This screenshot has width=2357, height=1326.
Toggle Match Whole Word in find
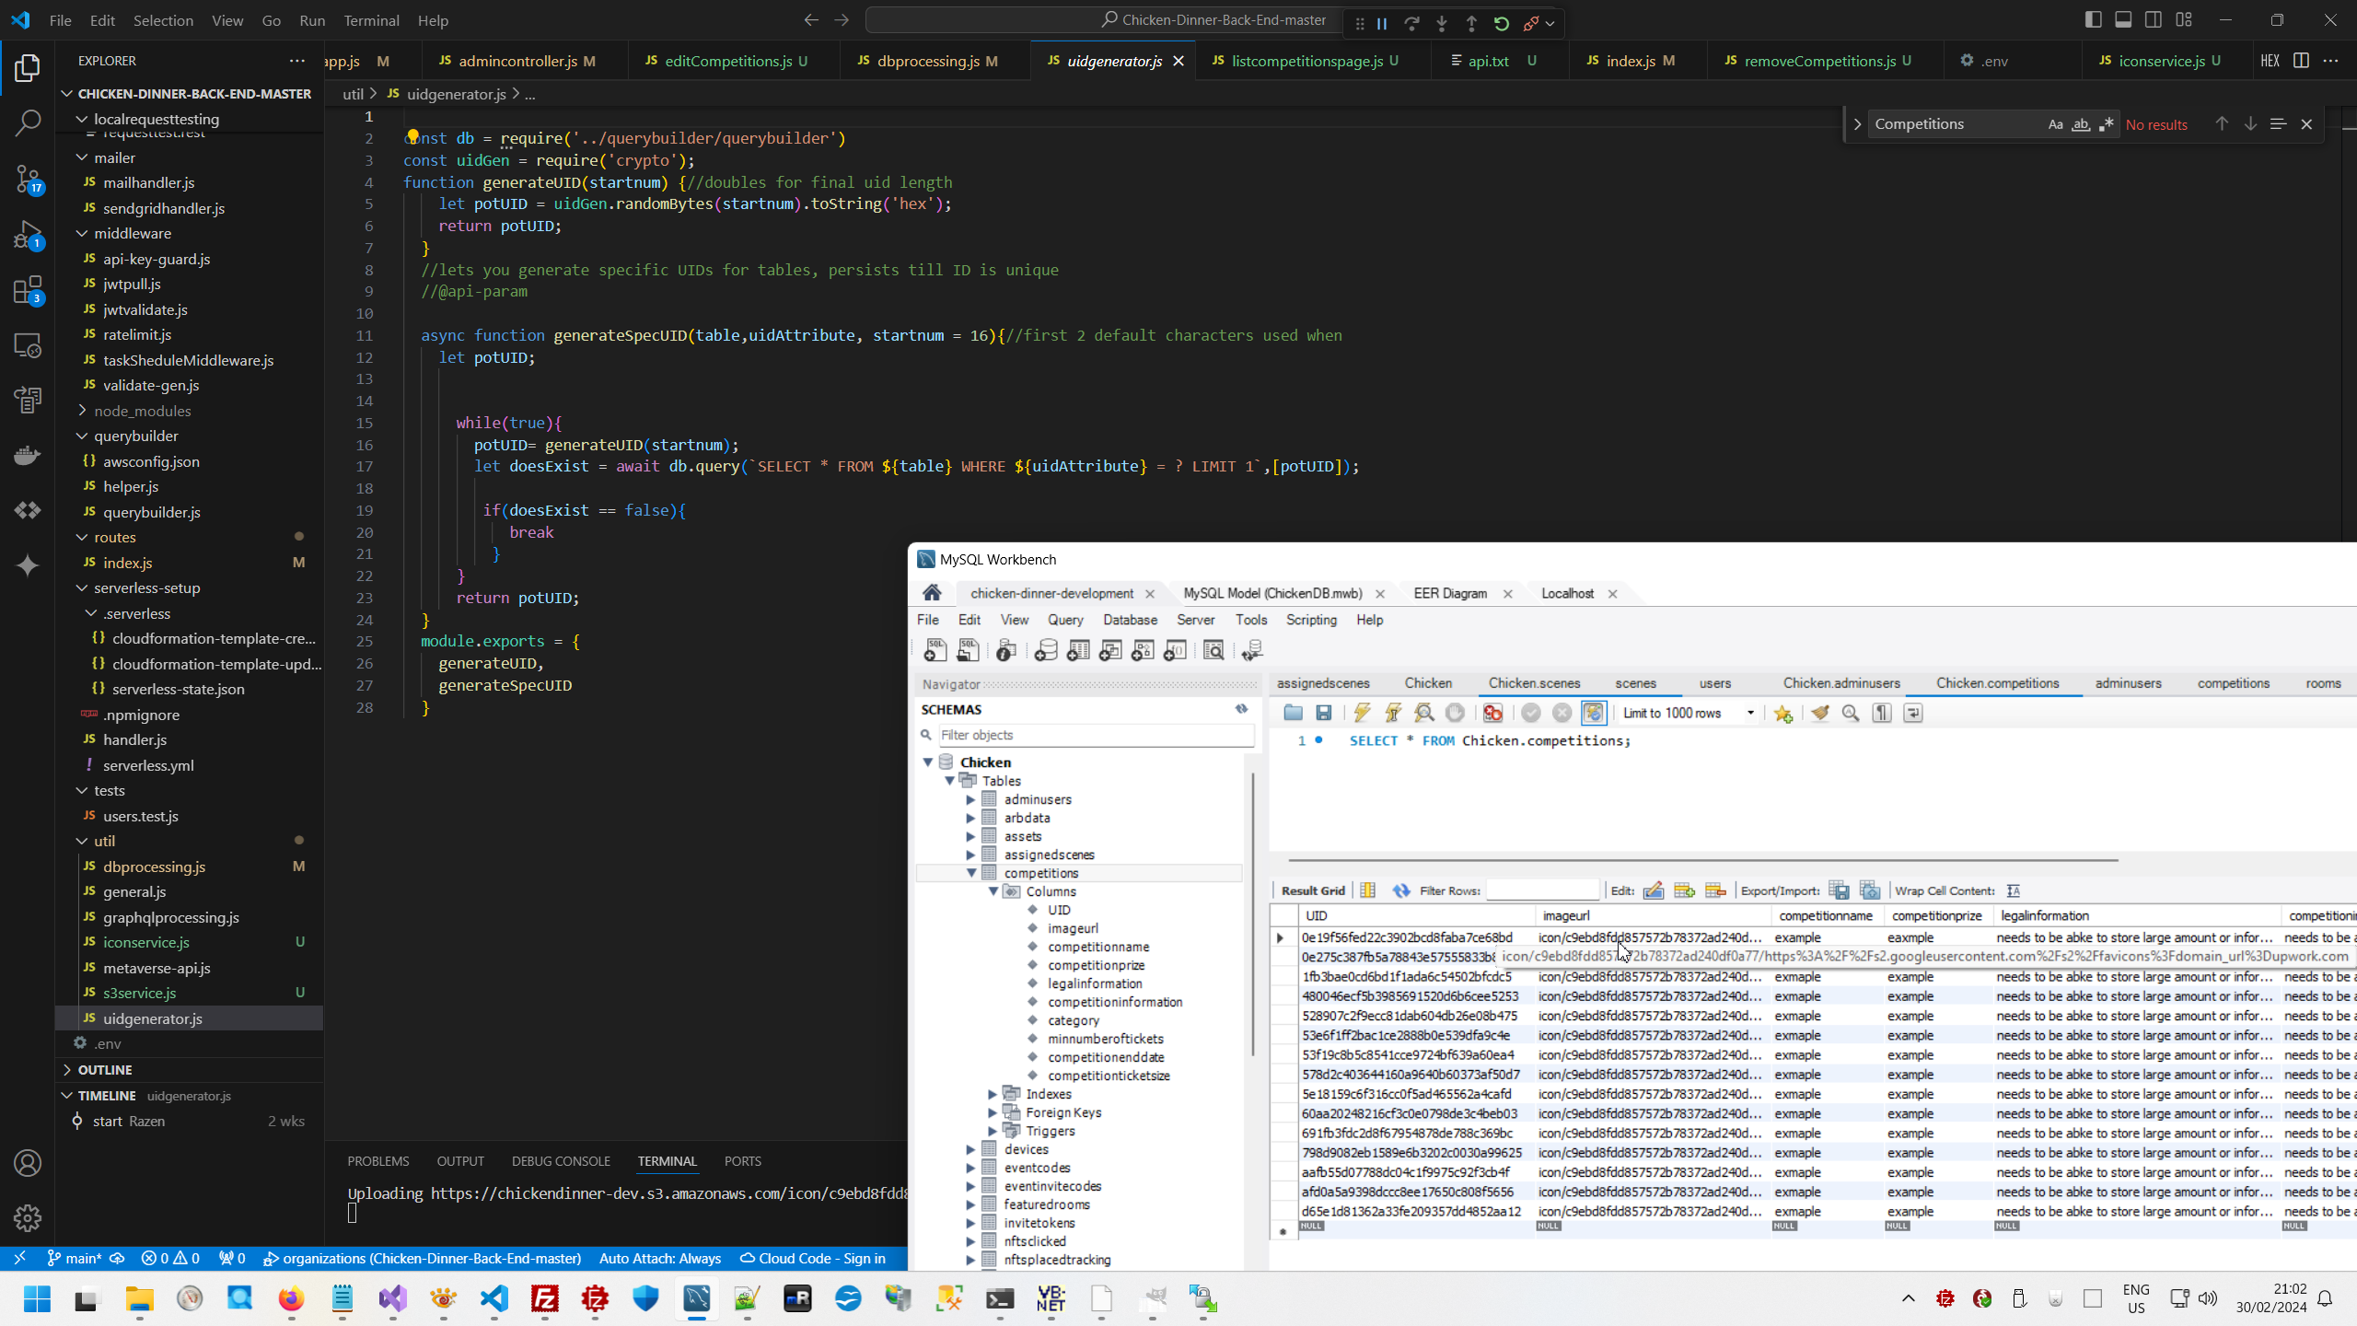(2081, 124)
